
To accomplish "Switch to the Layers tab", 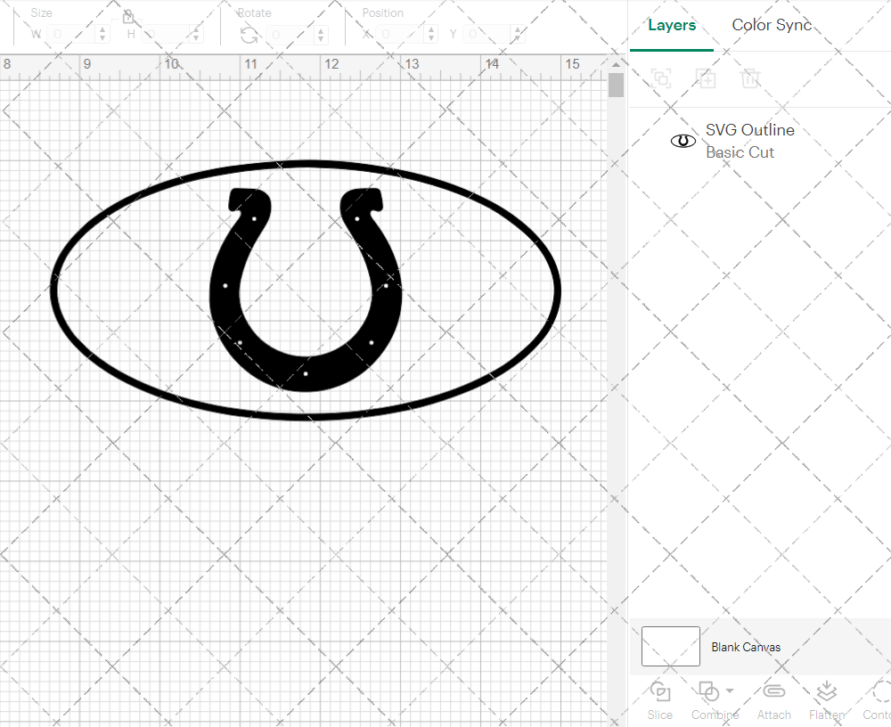I will click(x=672, y=25).
